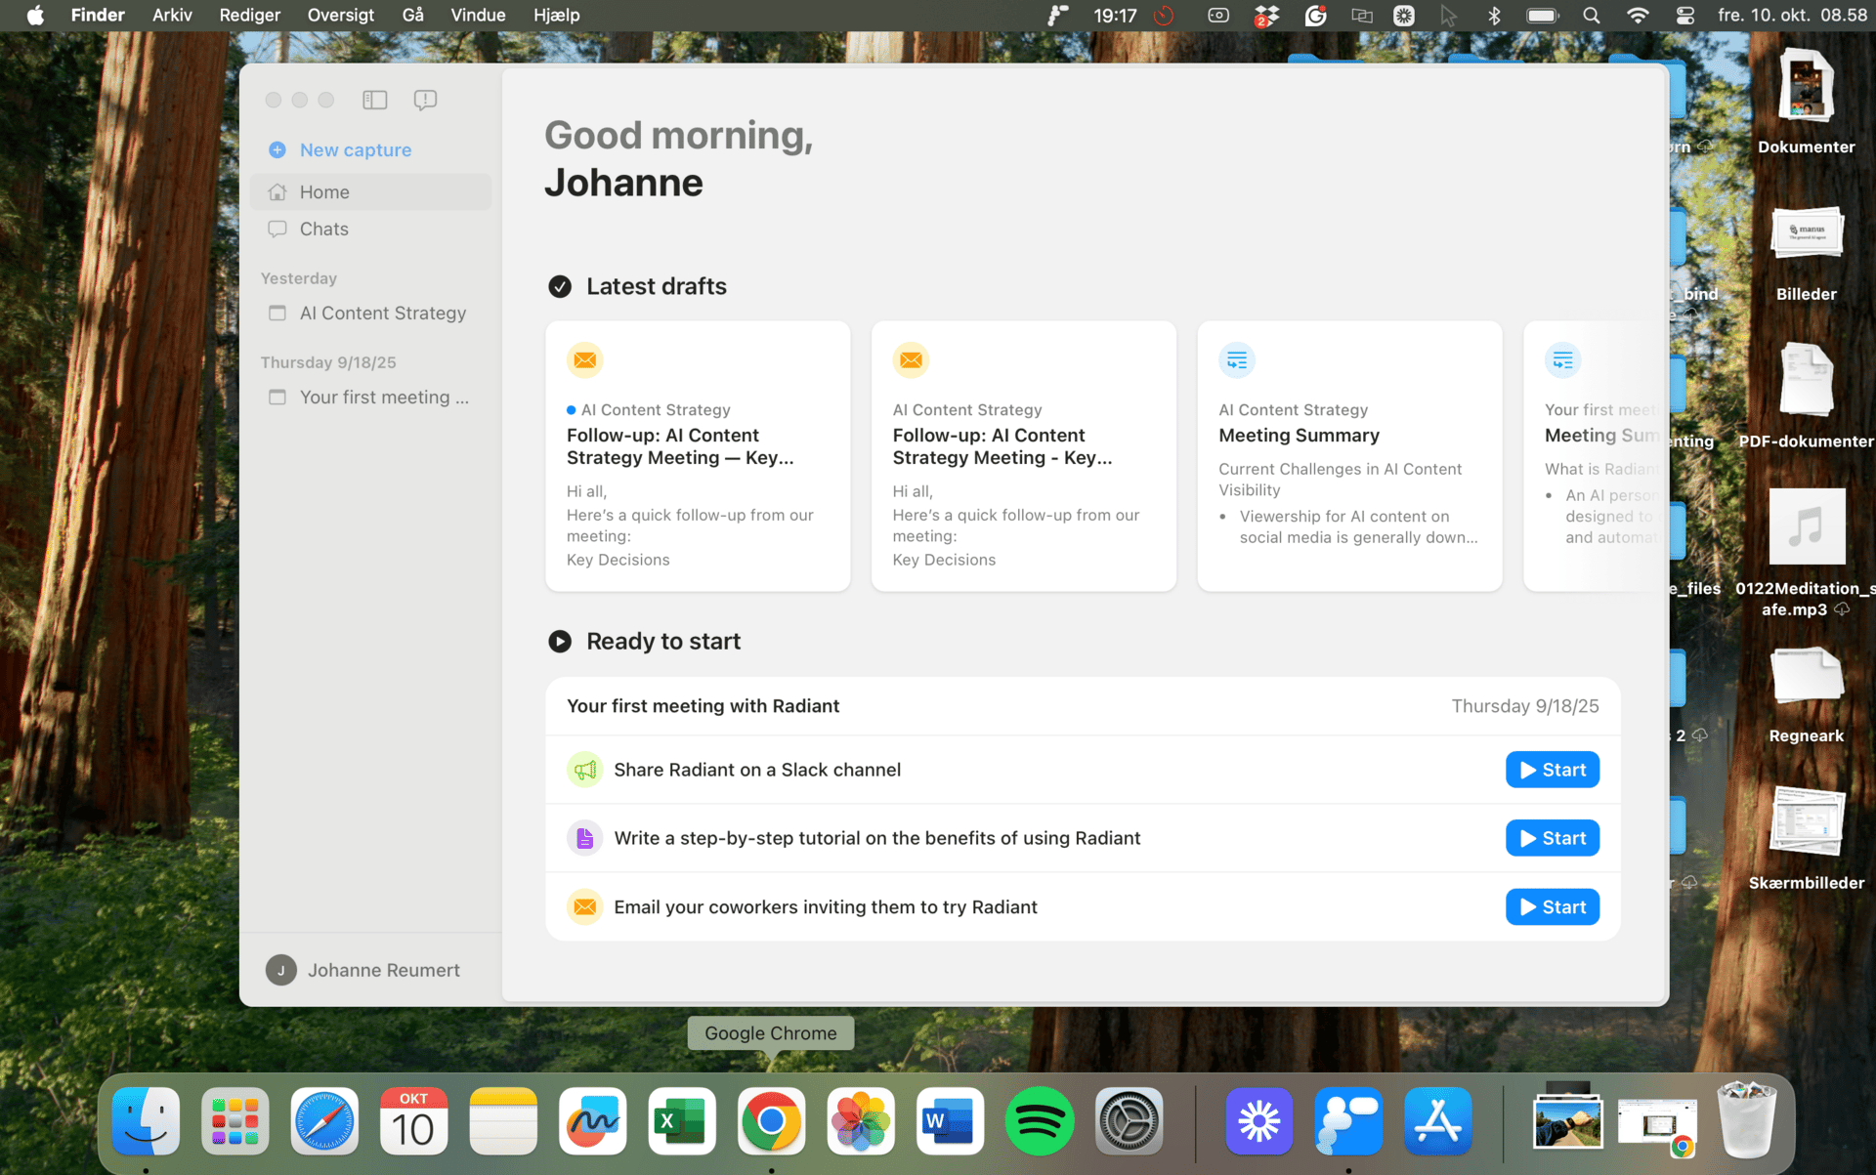Click the New capture plus icon
Screen dimensions: 1876x1175
click(x=277, y=149)
